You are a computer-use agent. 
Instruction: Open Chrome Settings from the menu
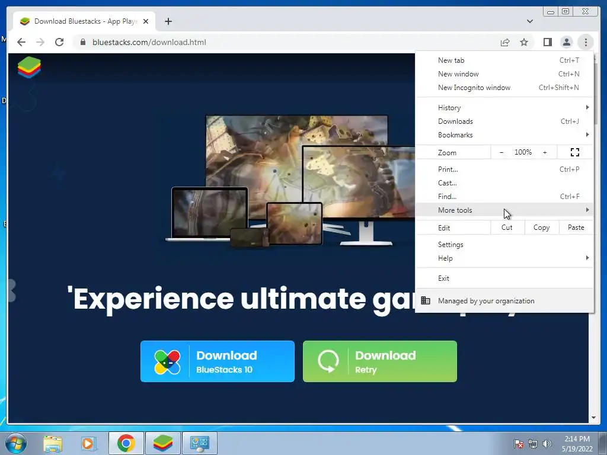click(x=504, y=245)
